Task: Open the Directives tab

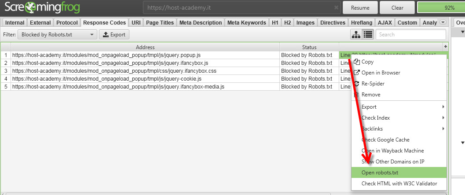Action: pos(333,22)
